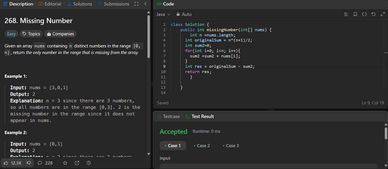
Task: Click the 'Example 2:' heading
Action: [x=16, y=133]
